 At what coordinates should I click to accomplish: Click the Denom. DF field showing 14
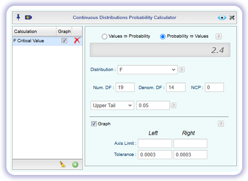point(176,87)
